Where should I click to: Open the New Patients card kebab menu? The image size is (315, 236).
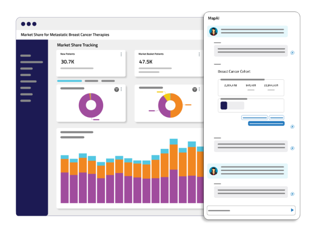(121, 55)
